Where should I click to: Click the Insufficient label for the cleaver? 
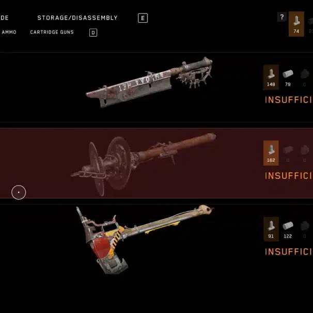[x=288, y=100]
